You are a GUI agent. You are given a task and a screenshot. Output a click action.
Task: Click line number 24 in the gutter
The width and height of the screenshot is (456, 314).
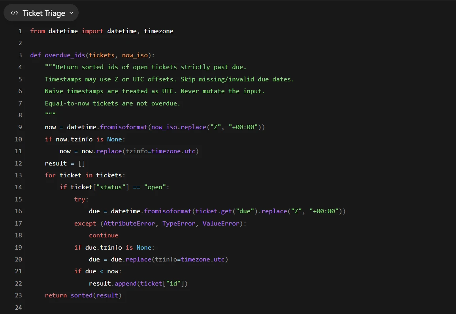[18, 308]
